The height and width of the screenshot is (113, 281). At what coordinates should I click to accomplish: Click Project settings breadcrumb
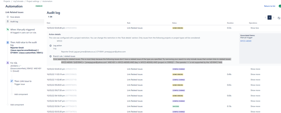(x=33, y=1)
